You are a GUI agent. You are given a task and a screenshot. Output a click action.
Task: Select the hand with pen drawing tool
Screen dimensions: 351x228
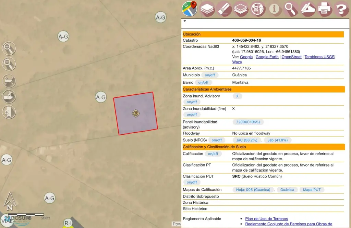307,9
